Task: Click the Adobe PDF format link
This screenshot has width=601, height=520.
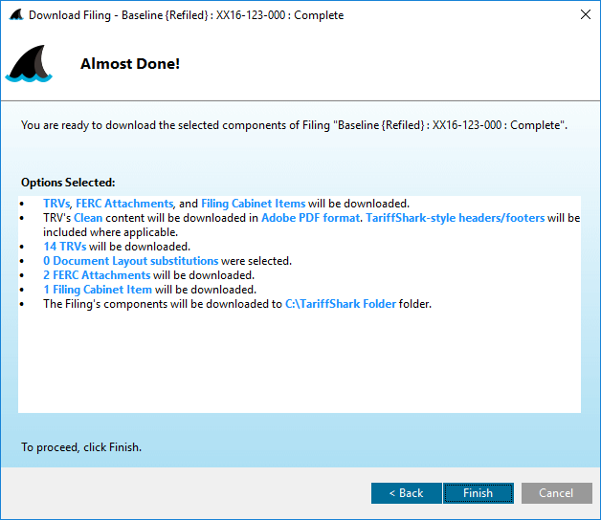Action: pyautogui.click(x=310, y=218)
